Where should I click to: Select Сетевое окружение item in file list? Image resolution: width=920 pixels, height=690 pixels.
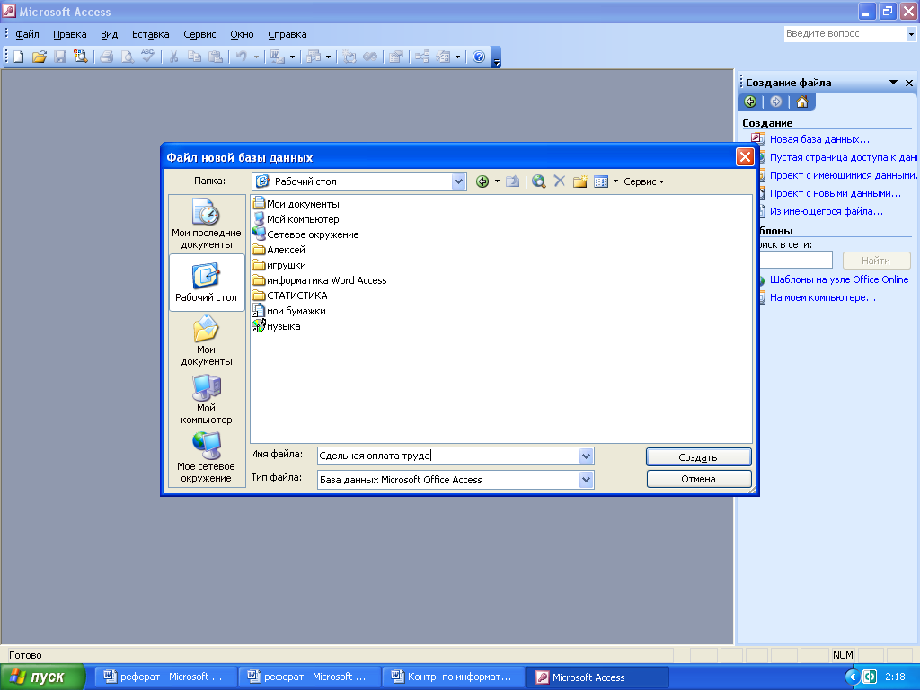(305, 234)
